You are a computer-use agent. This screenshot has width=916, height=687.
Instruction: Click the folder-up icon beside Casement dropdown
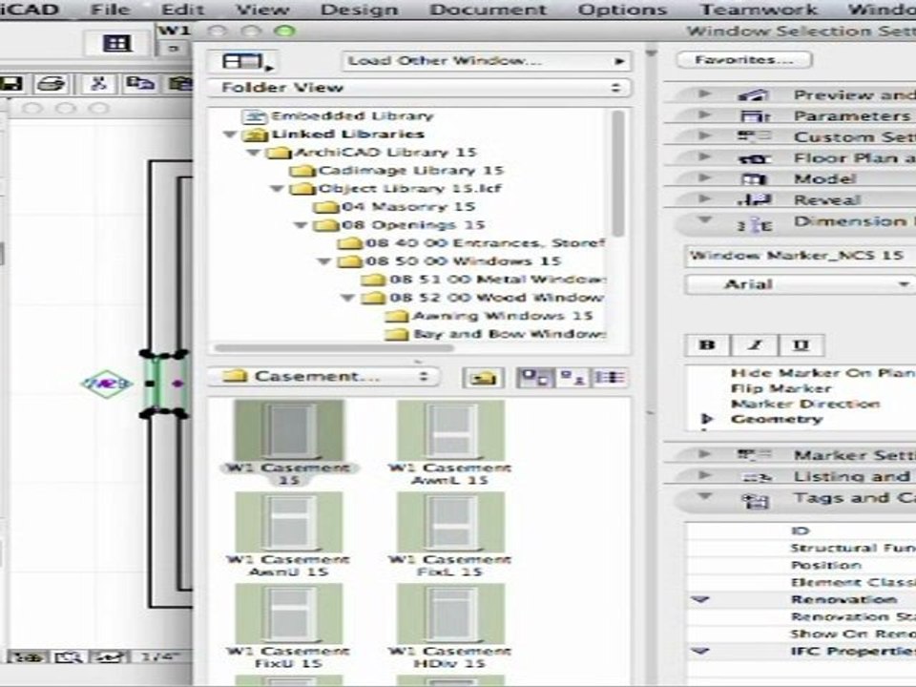[x=483, y=378]
